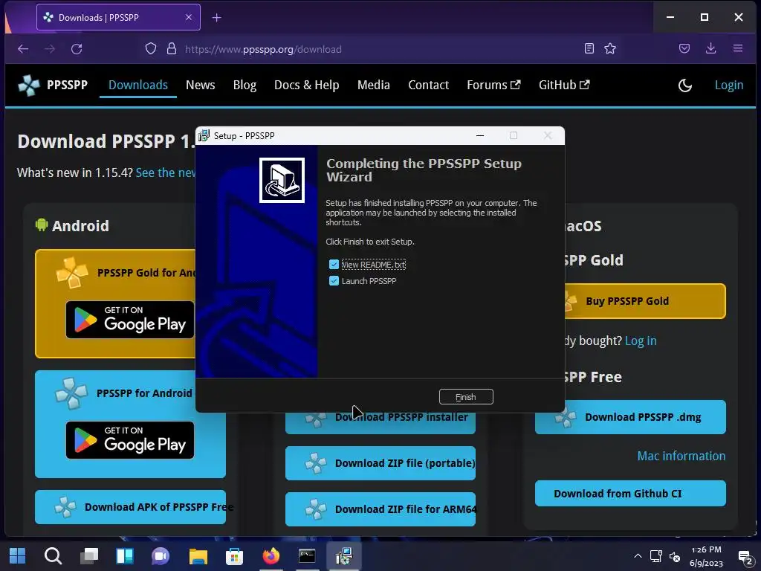Open Microsoft Store from taskbar

click(234, 556)
